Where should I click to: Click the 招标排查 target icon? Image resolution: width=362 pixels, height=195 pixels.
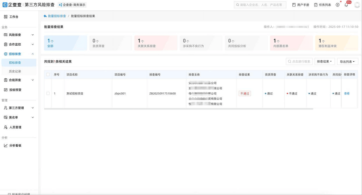pos(6,54)
